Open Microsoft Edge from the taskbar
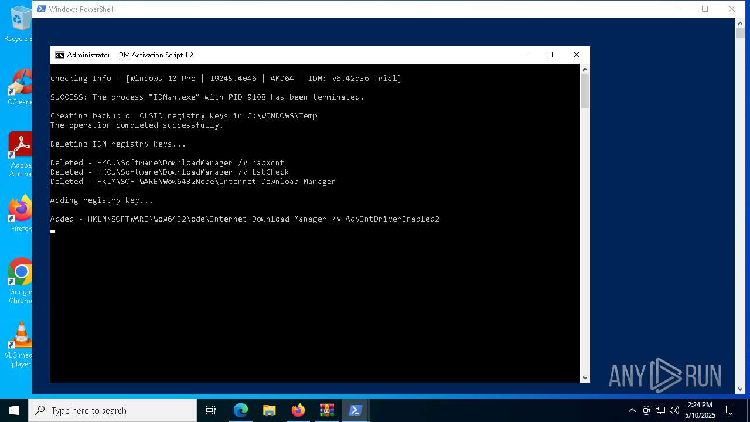 point(240,410)
